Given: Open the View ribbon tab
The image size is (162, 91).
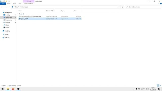Looking at the screenshot, I should coord(20,4).
